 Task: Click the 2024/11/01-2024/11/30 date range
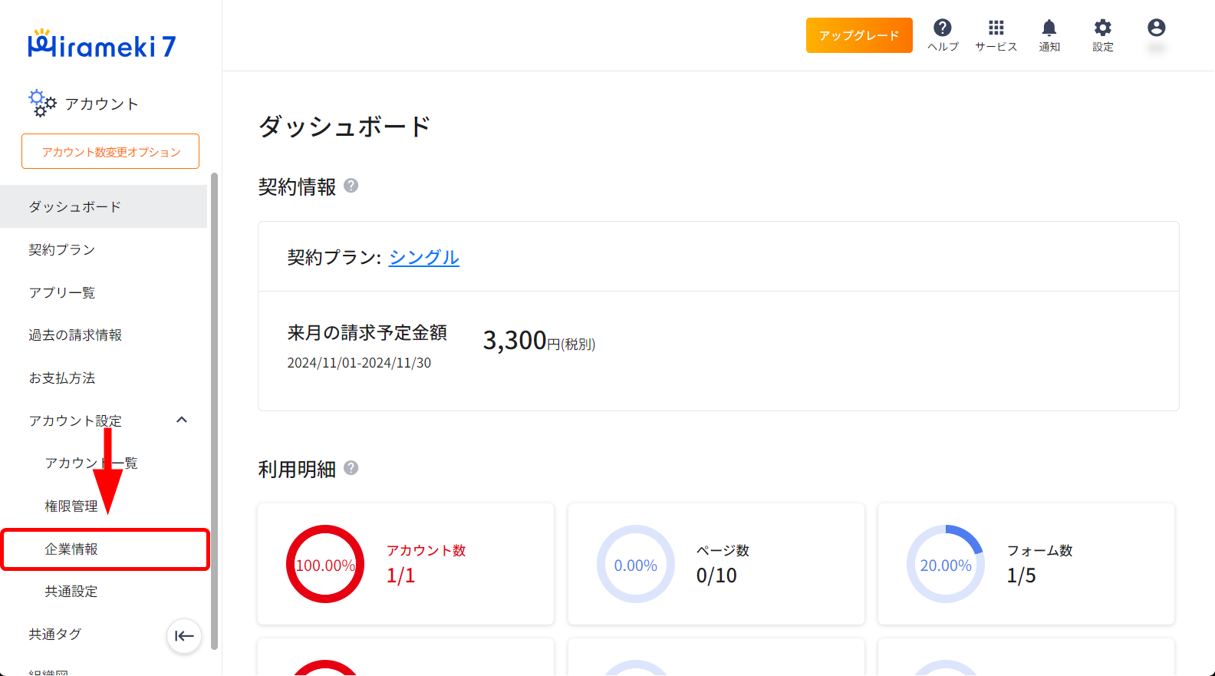click(359, 363)
